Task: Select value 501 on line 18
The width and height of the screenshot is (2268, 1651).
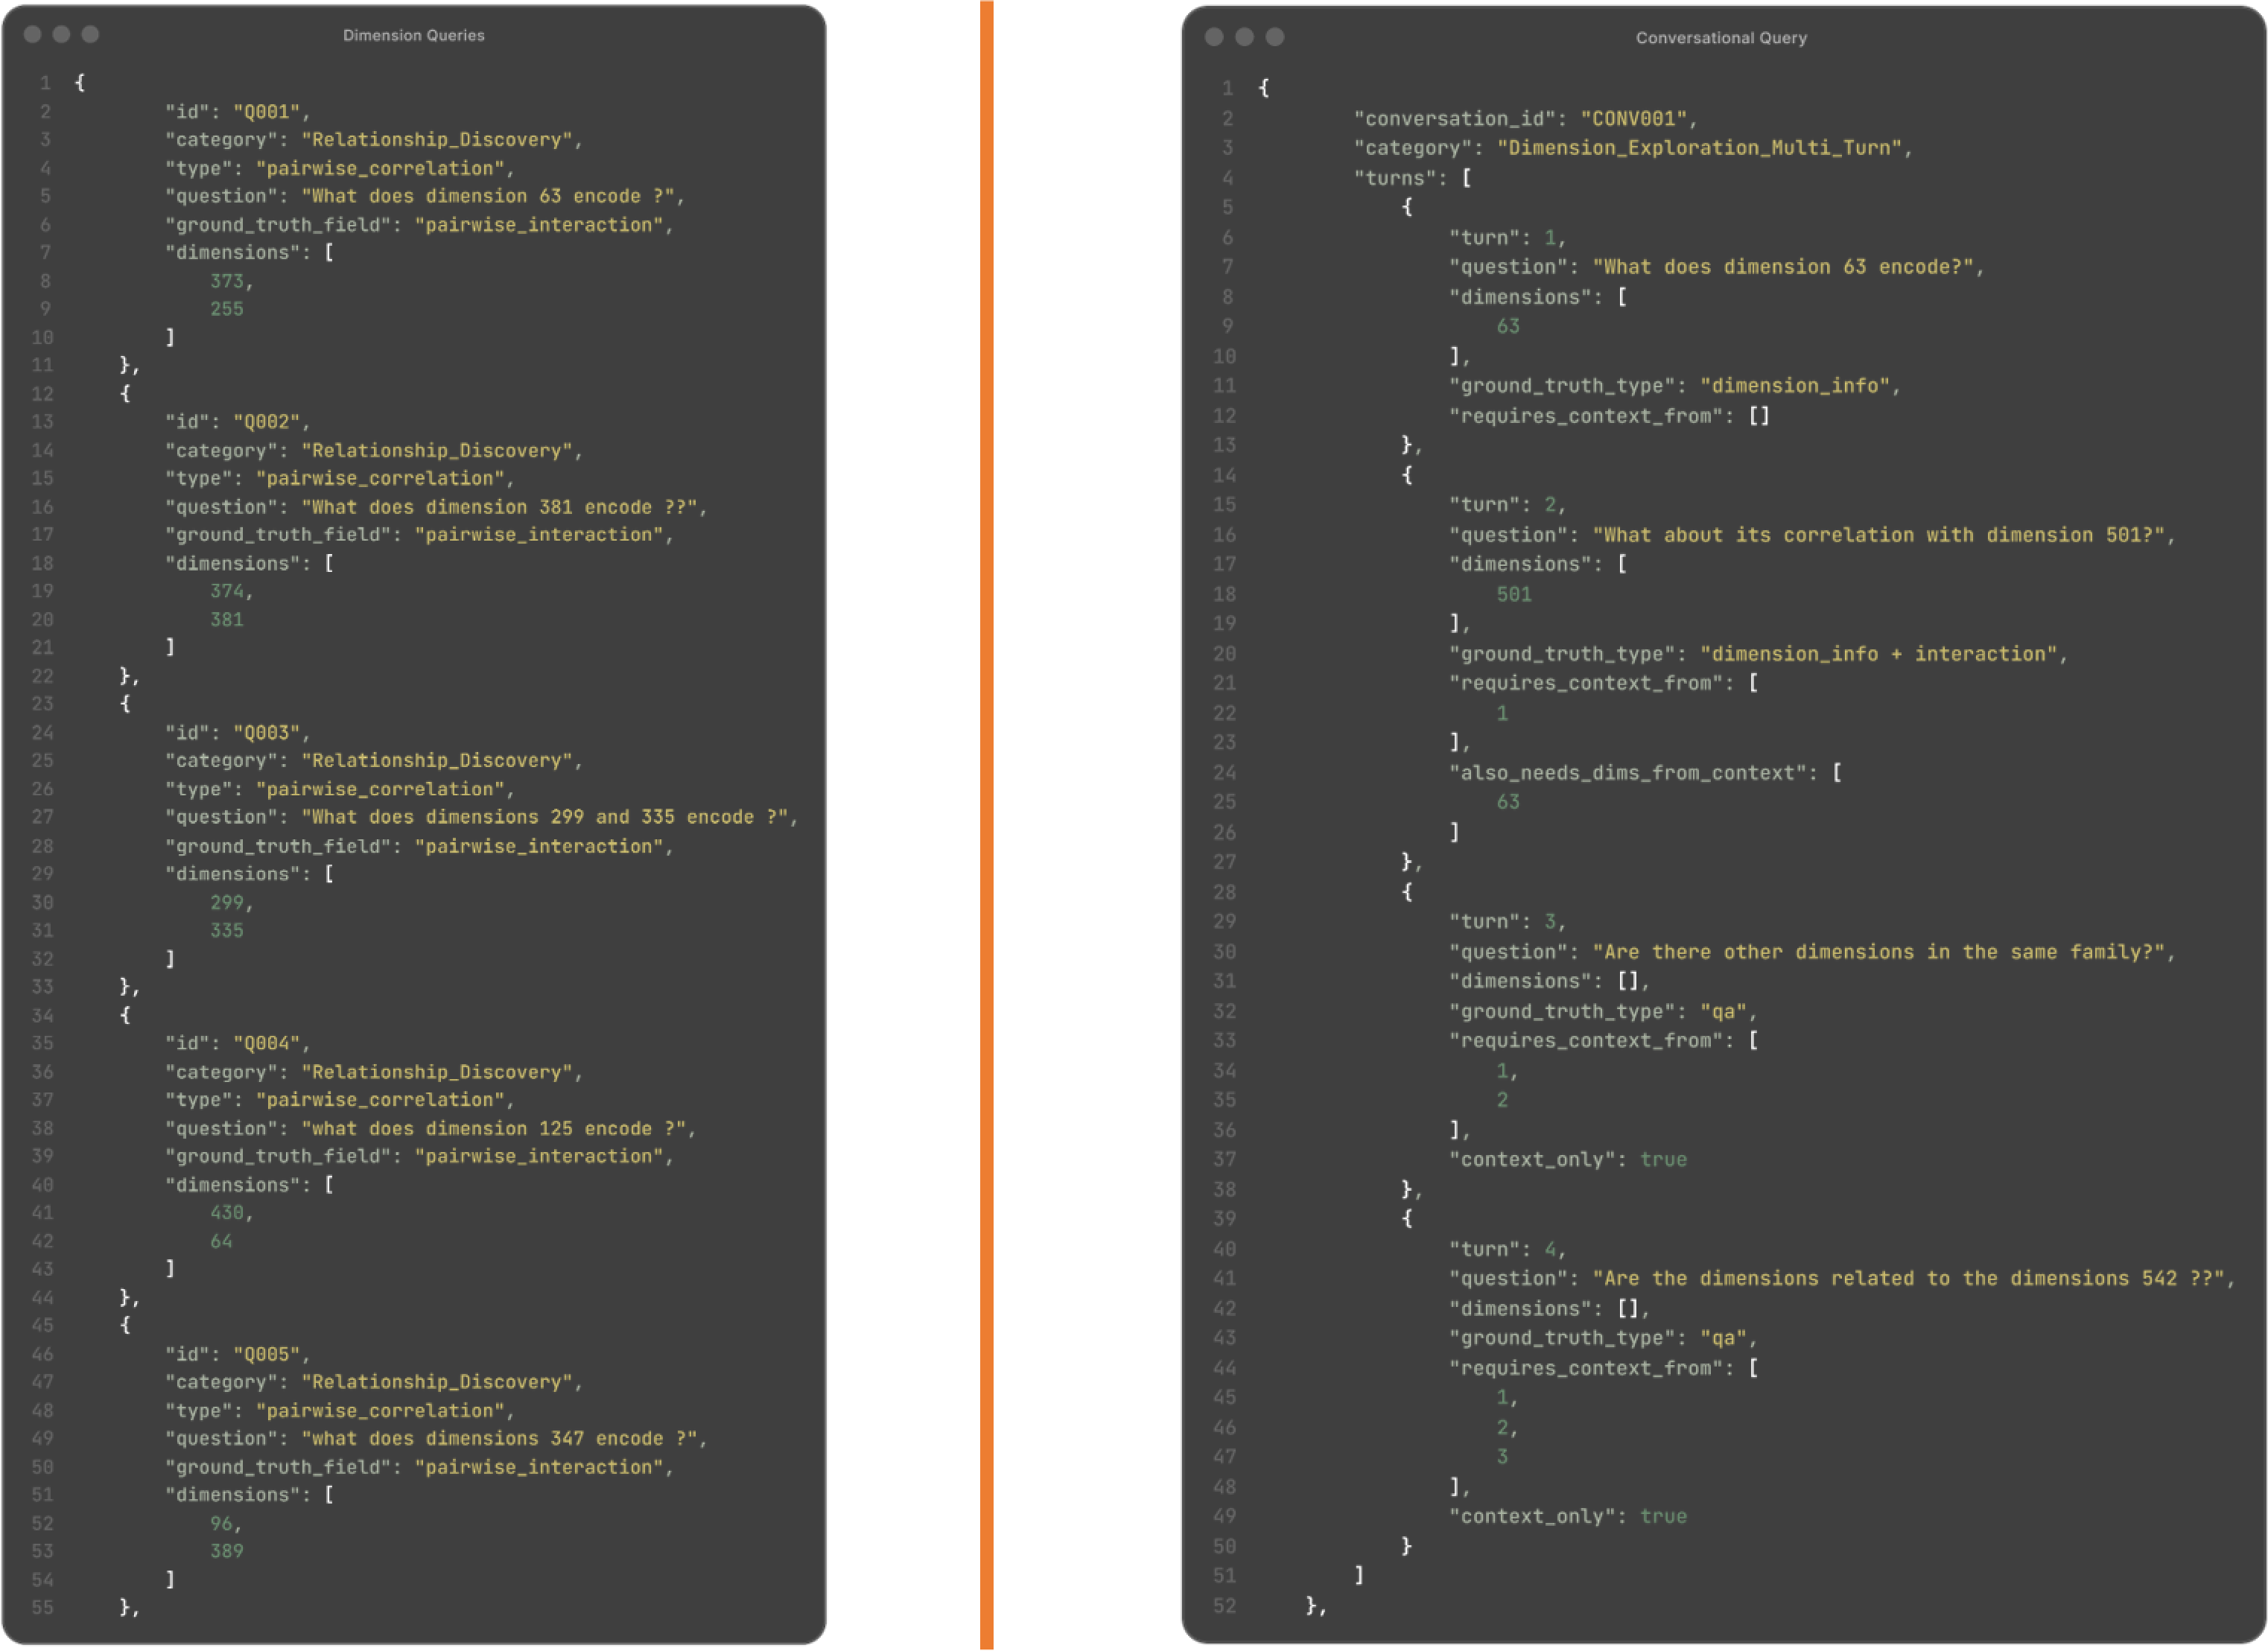Action: pos(1514,594)
